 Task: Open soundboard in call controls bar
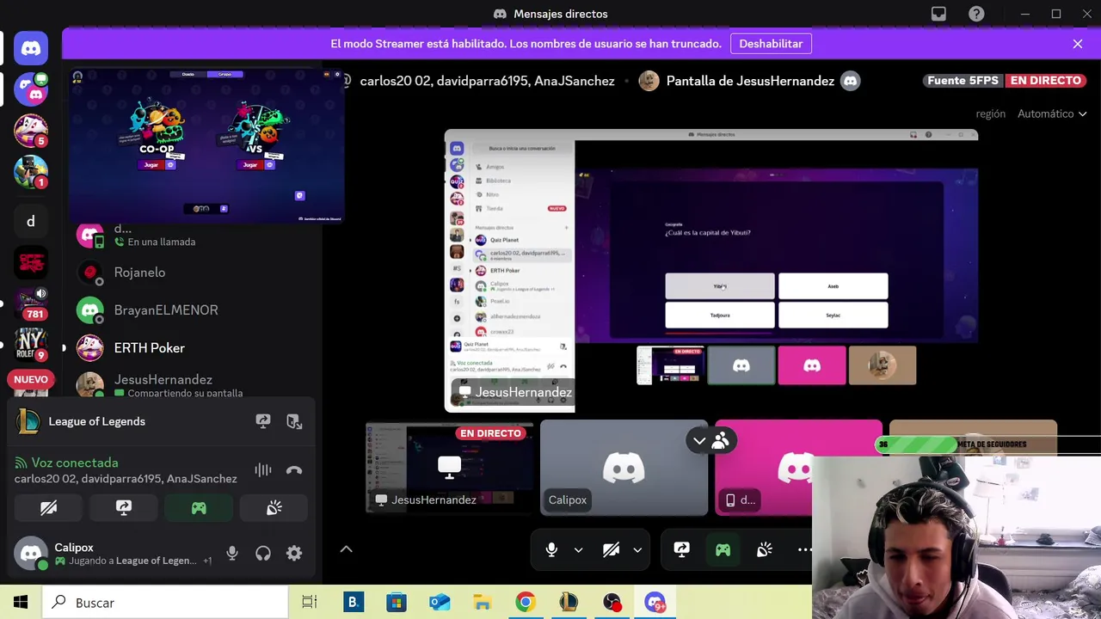[x=764, y=549]
